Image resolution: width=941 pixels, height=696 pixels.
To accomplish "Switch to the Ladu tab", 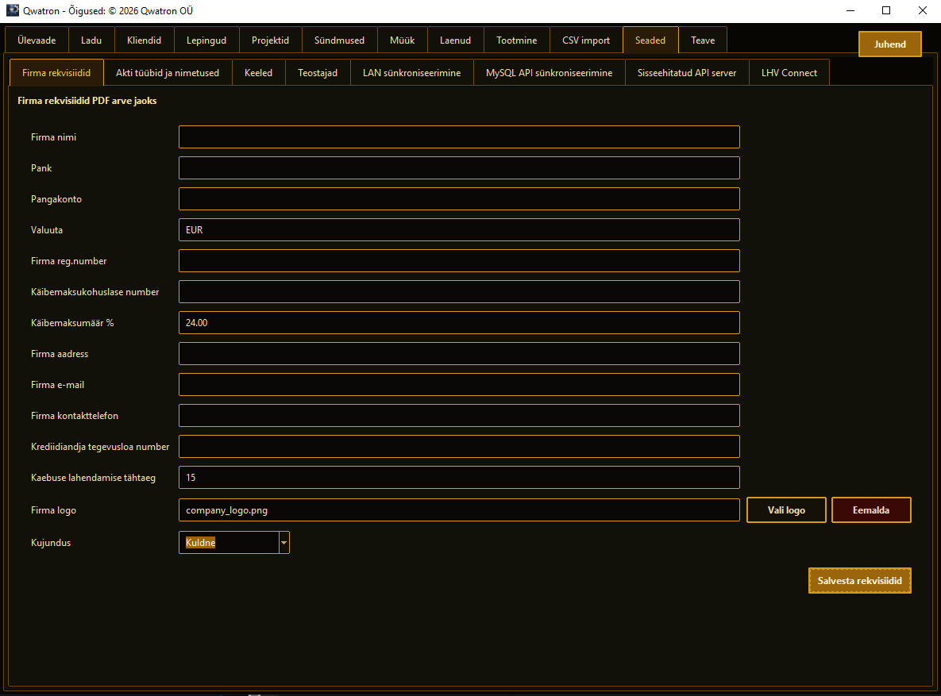I will coord(91,40).
